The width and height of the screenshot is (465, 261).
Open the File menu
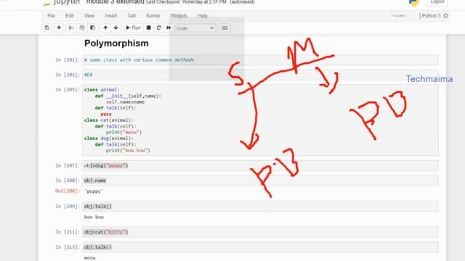pyautogui.click(x=51, y=16)
